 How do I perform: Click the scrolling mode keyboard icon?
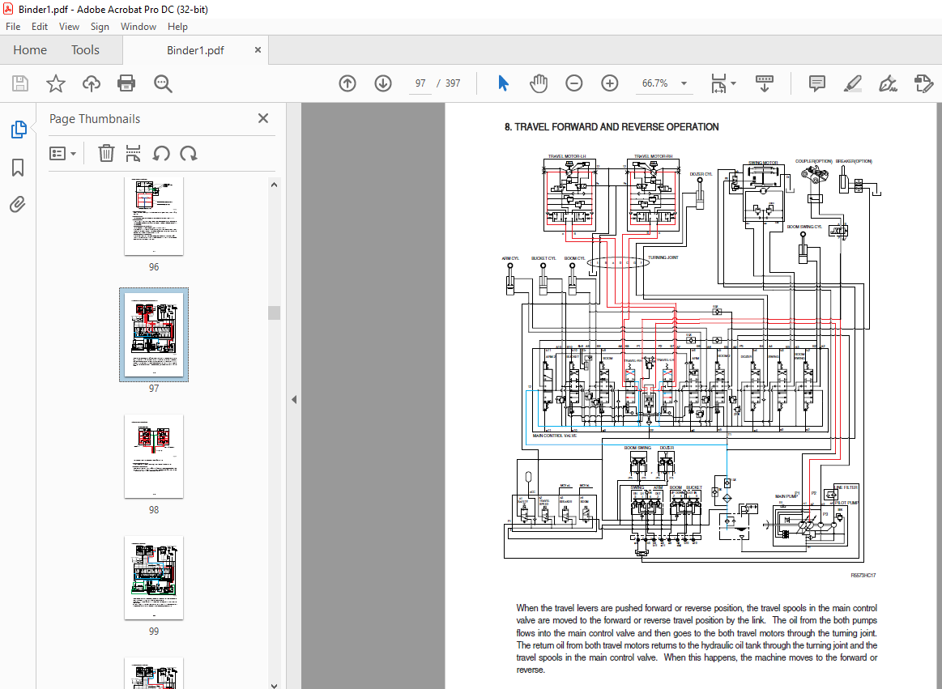(764, 83)
